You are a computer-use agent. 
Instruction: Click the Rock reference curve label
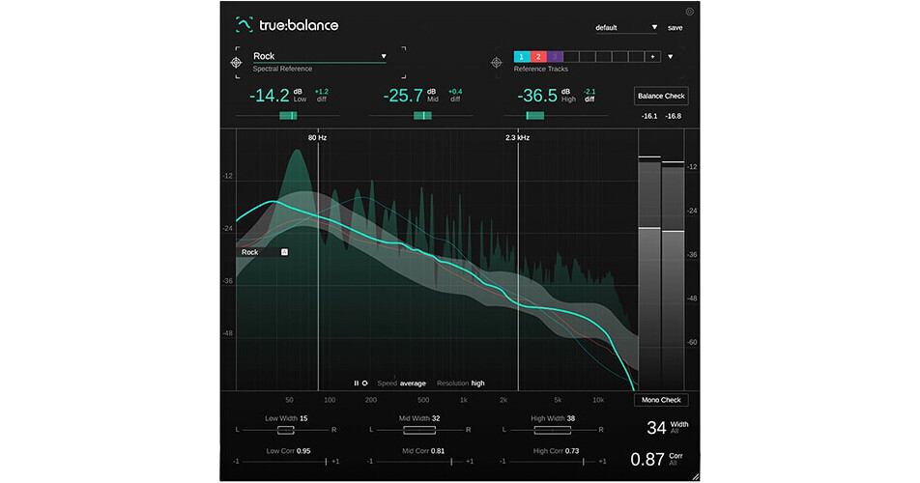[250, 252]
